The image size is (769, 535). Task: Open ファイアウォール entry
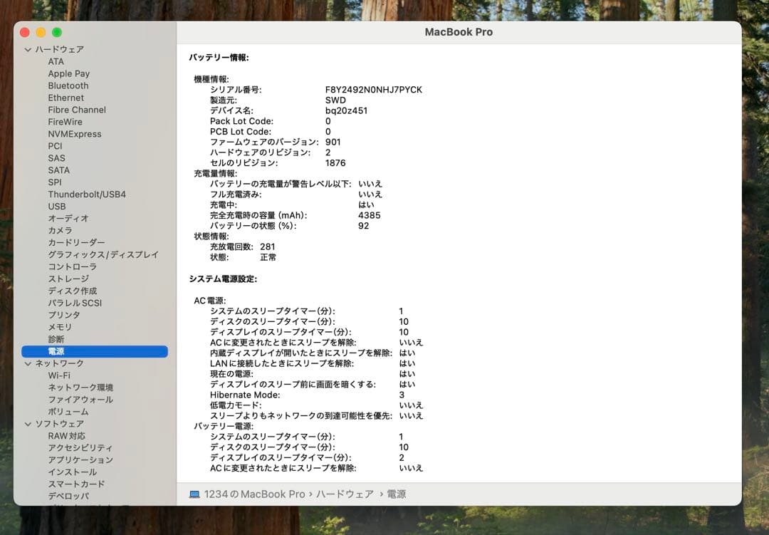80,400
